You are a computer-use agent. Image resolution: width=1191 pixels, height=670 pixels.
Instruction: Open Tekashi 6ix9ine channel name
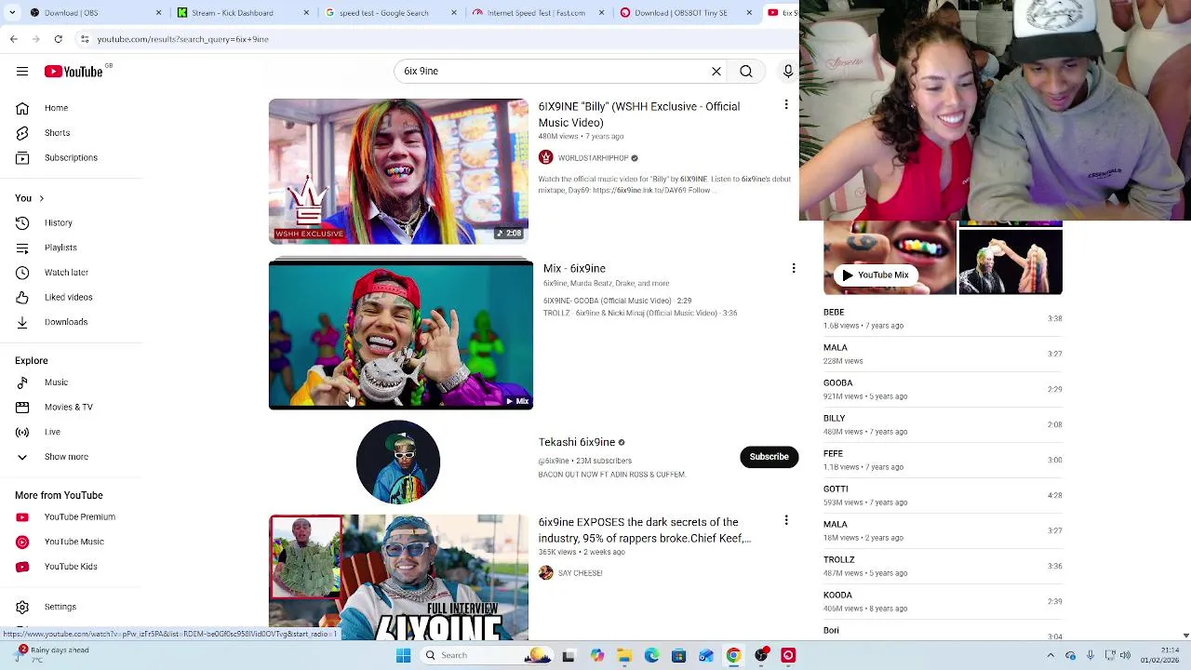[x=577, y=442]
